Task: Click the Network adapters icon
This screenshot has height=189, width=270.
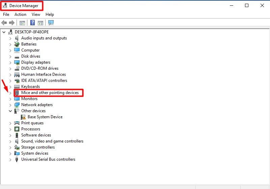Action: (17, 105)
